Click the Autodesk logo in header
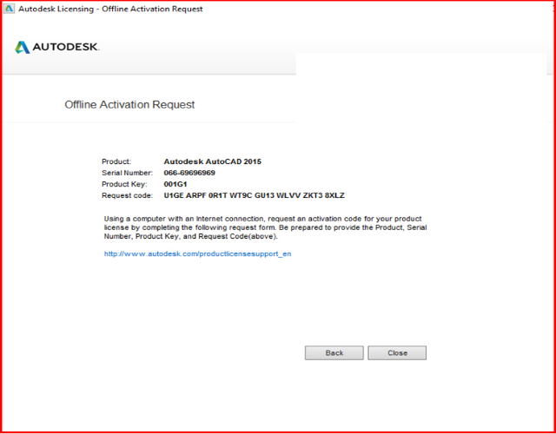 pos(57,47)
